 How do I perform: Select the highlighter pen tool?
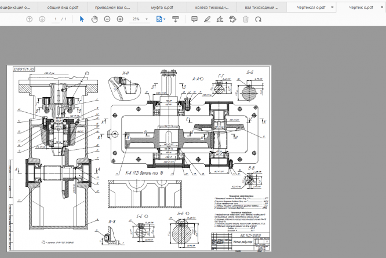pyautogui.click(x=207, y=19)
